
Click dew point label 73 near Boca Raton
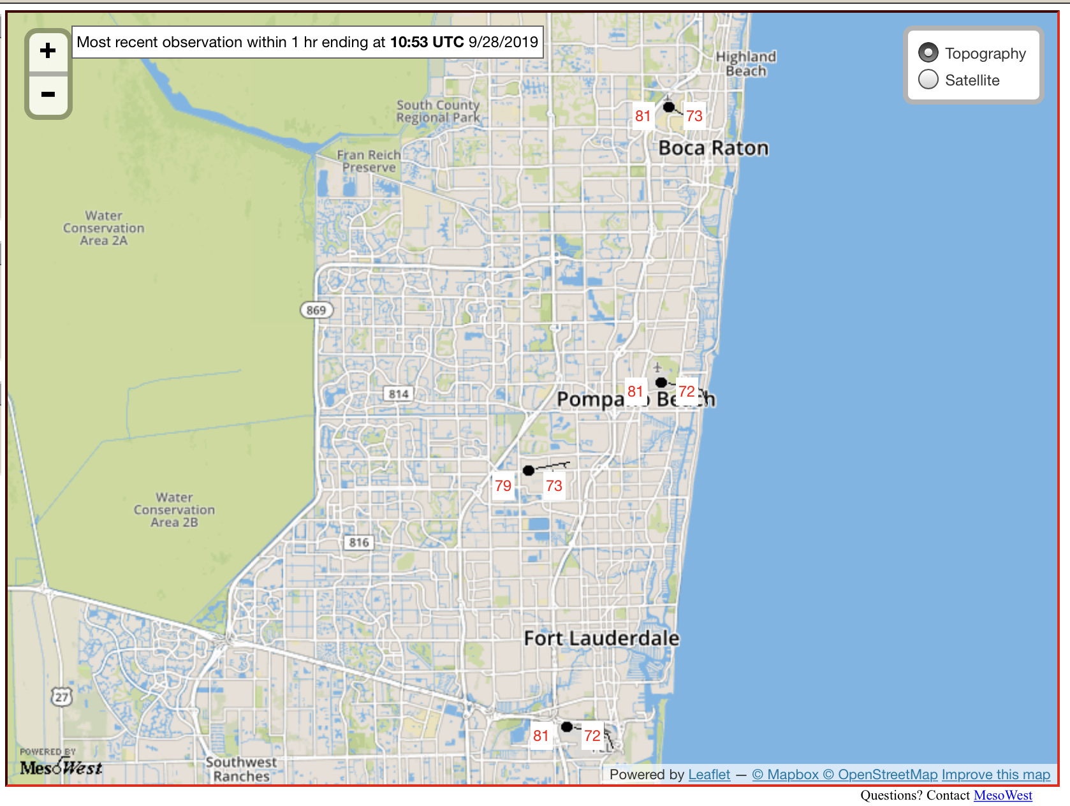tap(694, 116)
